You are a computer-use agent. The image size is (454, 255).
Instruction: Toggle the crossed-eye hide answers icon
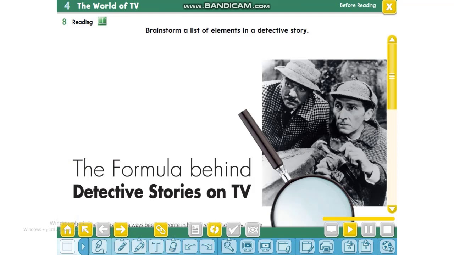[253, 230]
